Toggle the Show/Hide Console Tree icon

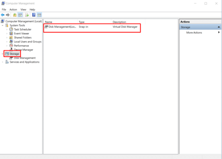coord(20,15)
